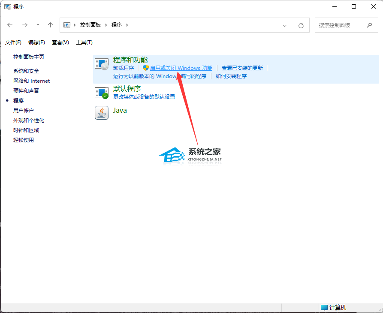Click 查看已安装的更新
This screenshot has height=313, width=383.
[x=242, y=68]
